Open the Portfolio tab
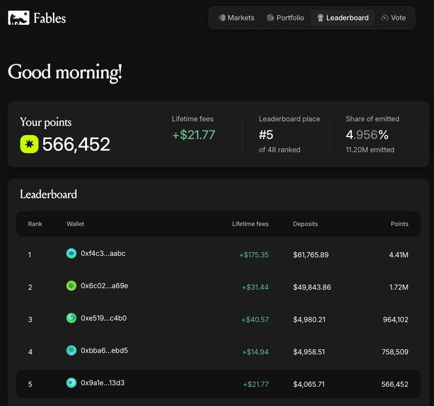 point(285,18)
